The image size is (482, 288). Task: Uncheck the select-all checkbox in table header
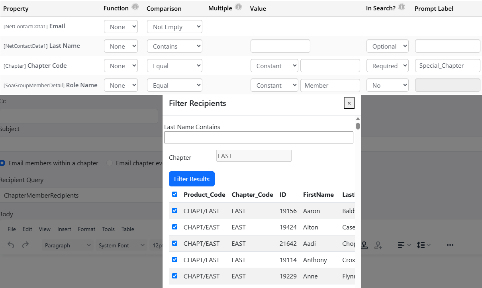(x=174, y=194)
